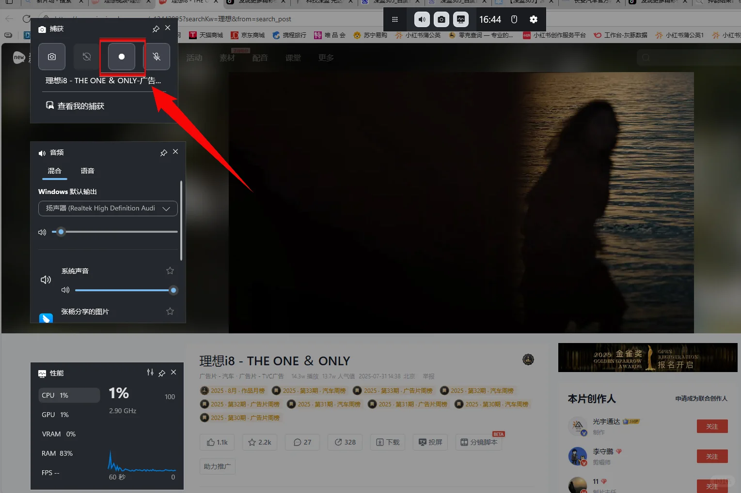Open the 分镜脚本 storyboard script
741x493 pixels.
pyautogui.click(x=479, y=442)
